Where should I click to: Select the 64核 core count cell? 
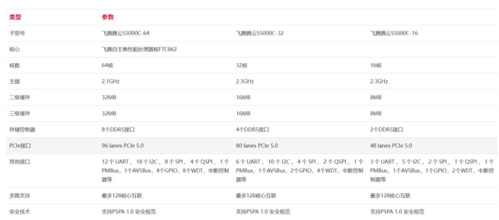[x=108, y=65]
